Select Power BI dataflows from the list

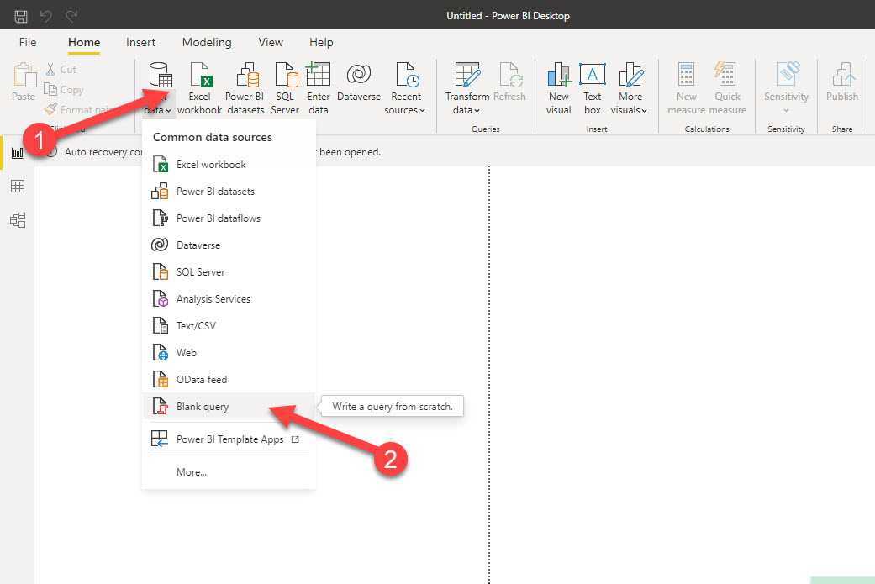click(229, 218)
